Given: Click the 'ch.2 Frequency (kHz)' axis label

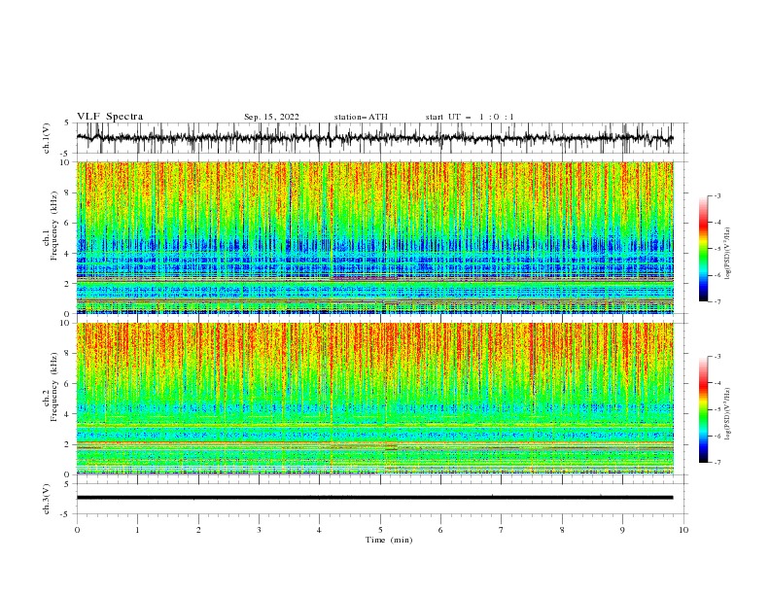Looking at the screenshot, I should 51,386.
